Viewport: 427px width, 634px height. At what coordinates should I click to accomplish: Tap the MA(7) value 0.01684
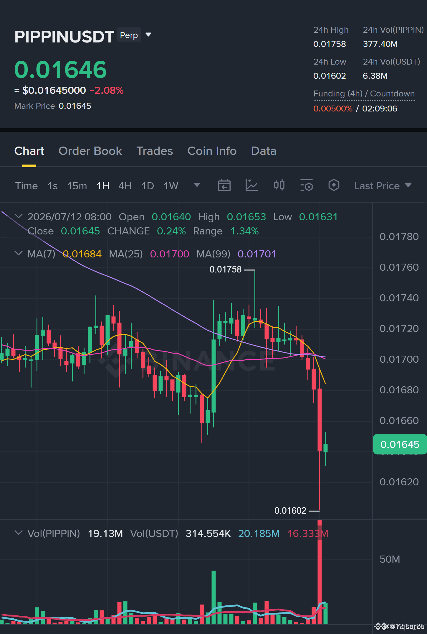click(x=82, y=254)
